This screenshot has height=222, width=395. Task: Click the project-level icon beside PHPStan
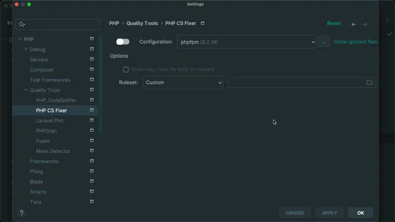coord(92,130)
